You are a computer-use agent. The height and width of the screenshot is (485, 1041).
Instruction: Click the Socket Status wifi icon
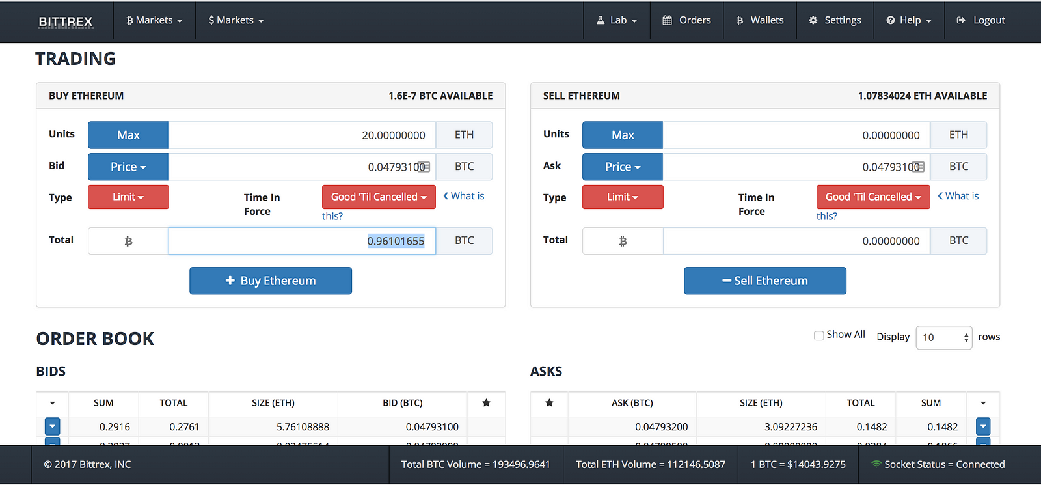[876, 464]
